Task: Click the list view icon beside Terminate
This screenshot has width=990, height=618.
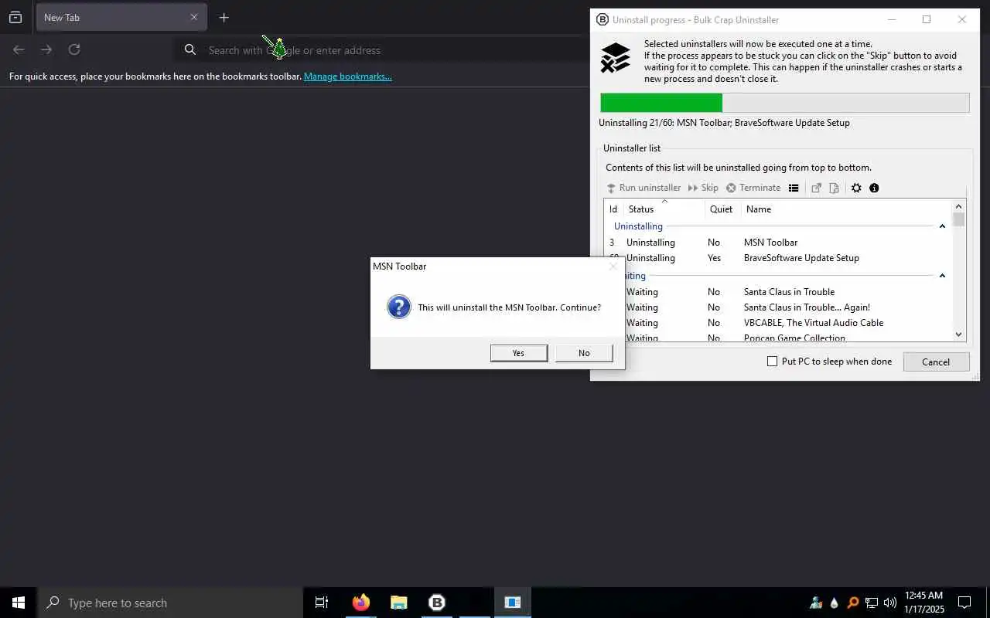Action: click(794, 188)
